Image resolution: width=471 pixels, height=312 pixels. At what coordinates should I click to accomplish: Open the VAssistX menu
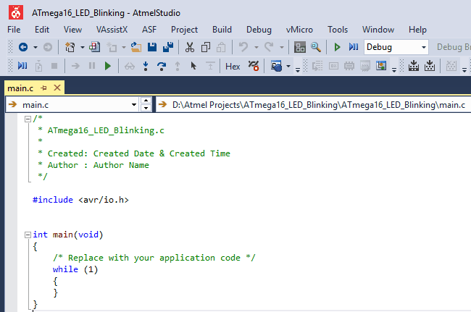[x=112, y=30]
